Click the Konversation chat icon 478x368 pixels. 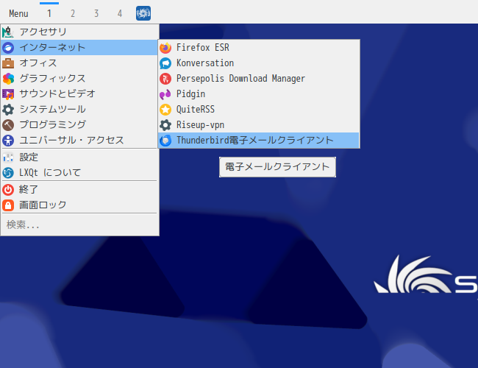(165, 63)
